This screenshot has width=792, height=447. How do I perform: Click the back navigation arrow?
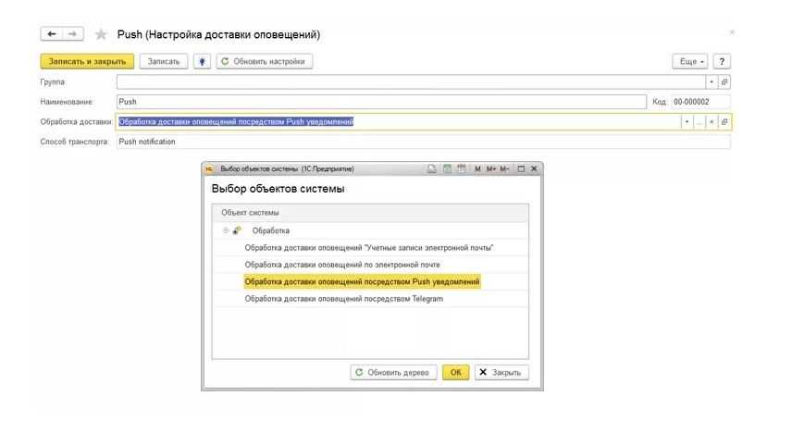point(52,34)
